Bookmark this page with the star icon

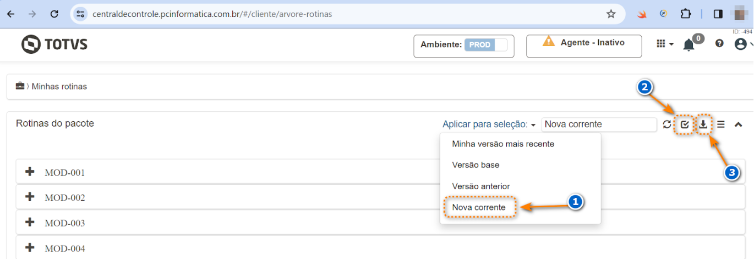(x=611, y=14)
